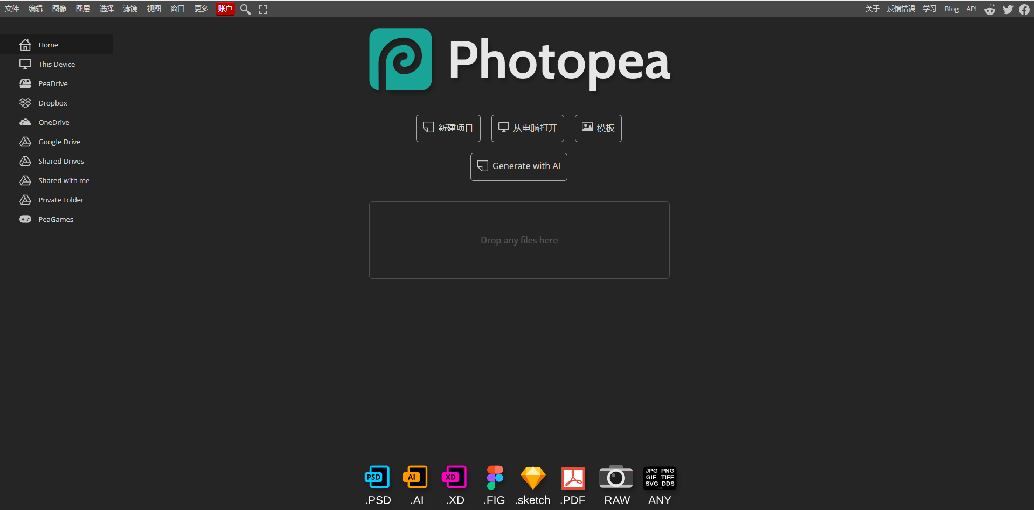
Task: Open the 反馈错误 link
Action: point(901,9)
